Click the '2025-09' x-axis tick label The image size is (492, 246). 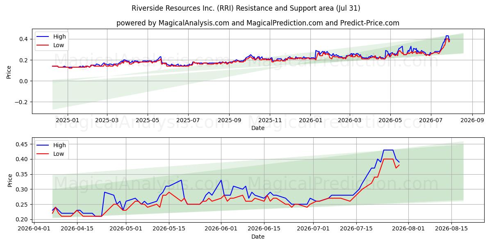tap(229, 120)
